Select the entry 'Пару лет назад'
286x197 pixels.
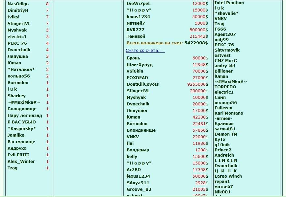[x=25, y=116]
